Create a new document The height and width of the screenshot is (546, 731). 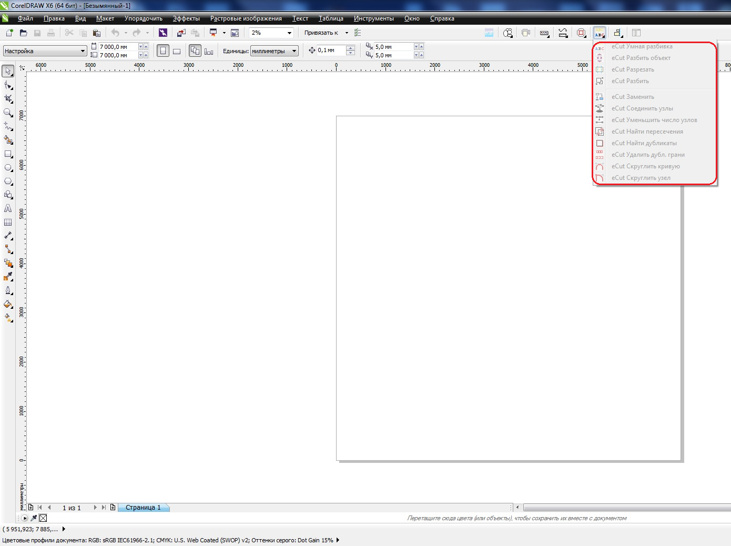[9, 33]
